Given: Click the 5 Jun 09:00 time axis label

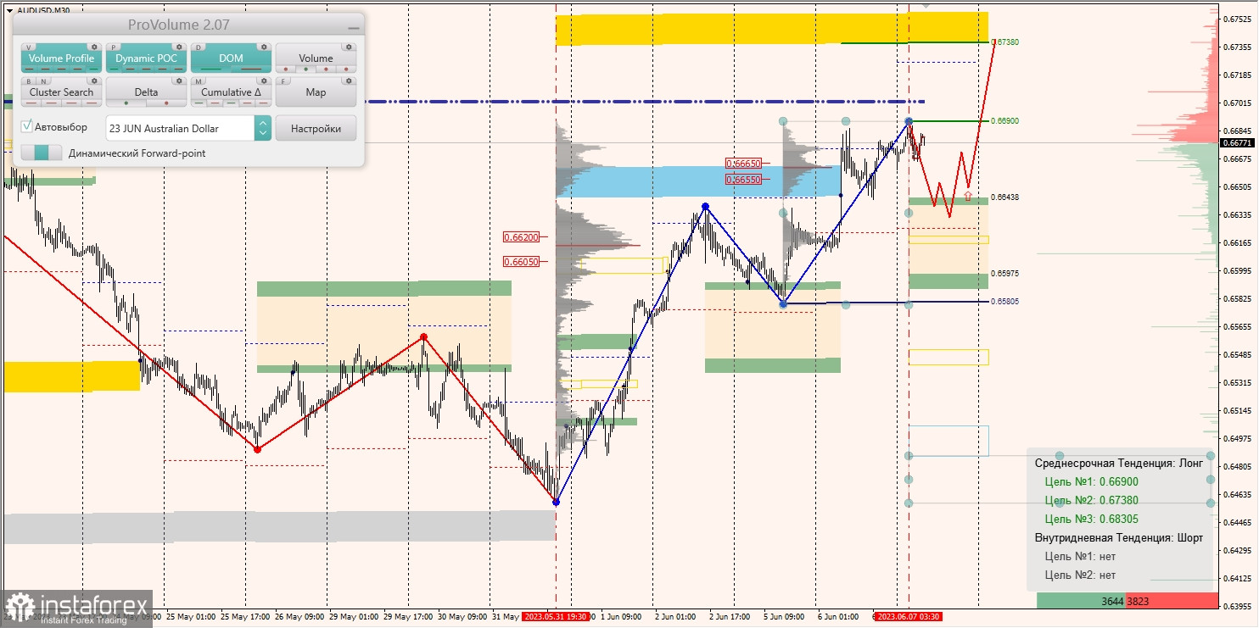Looking at the screenshot, I should pyautogui.click(x=782, y=617).
